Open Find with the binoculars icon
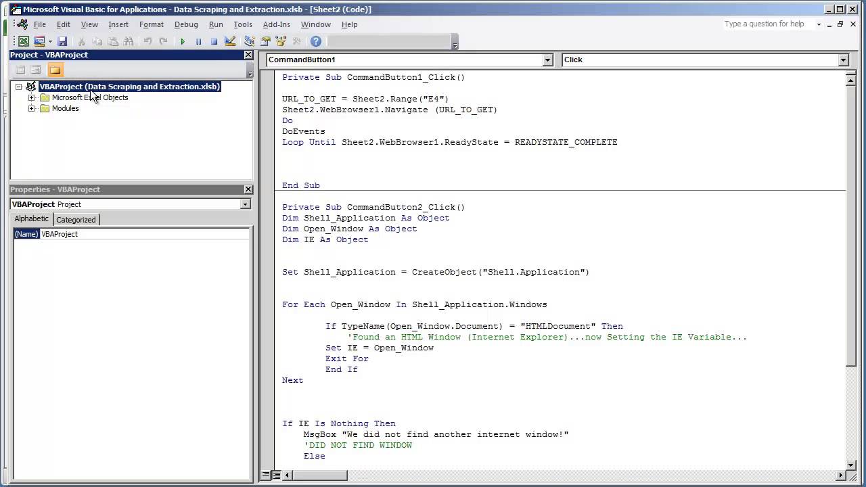The height and width of the screenshot is (487, 866). [129, 41]
